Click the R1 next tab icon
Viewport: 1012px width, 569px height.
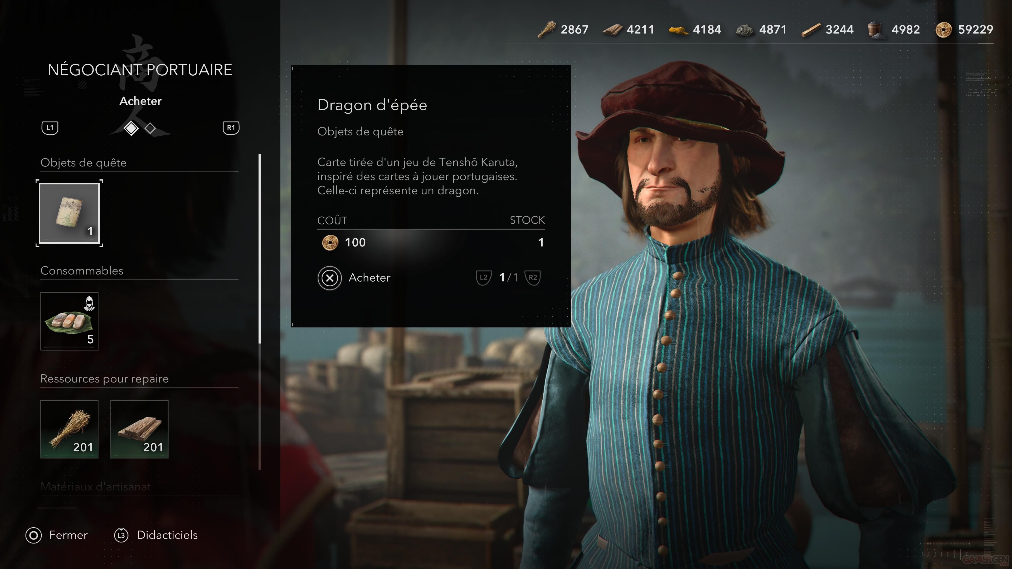point(231,127)
